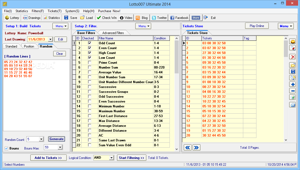Select ticket row 5 '09 30 32 45 58'
Screen dimensions: 300x170
[220, 62]
